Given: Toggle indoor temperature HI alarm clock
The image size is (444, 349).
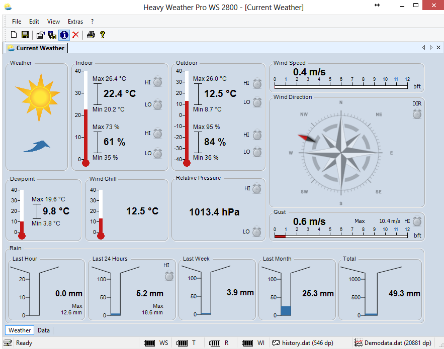Looking at the screenshot, I should tap(158, 82).
